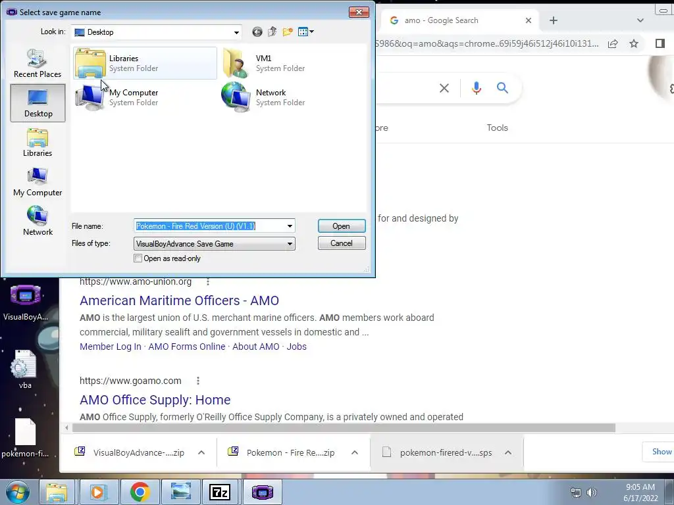674x505 pixels.
Task: Open AMO Office Supply: Home link
Action: pyautogui.click(x=155, y=400)
